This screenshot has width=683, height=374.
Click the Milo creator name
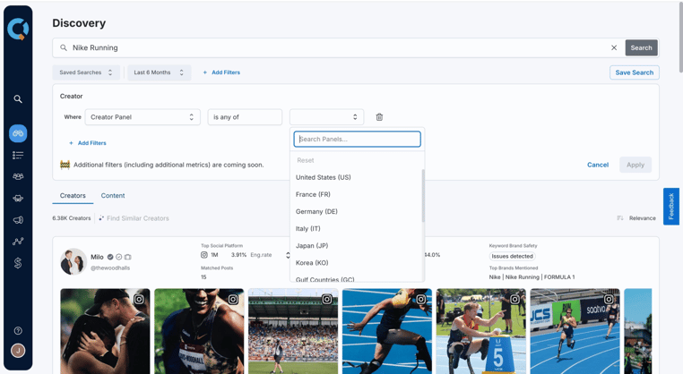pyautogui.click(x=97, y=257)
